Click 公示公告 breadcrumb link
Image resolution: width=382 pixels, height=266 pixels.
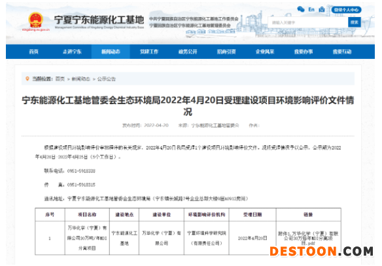[x=107, y=79]
